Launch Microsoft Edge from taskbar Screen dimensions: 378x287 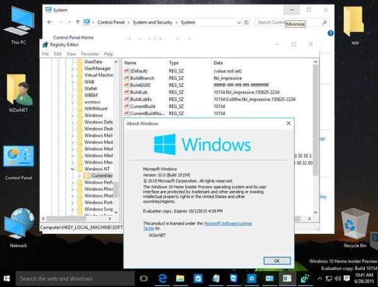[163, 279]
